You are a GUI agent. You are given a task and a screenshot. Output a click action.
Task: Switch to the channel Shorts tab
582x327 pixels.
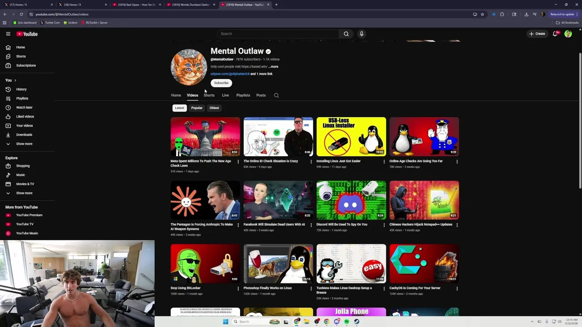pos(209,95)
